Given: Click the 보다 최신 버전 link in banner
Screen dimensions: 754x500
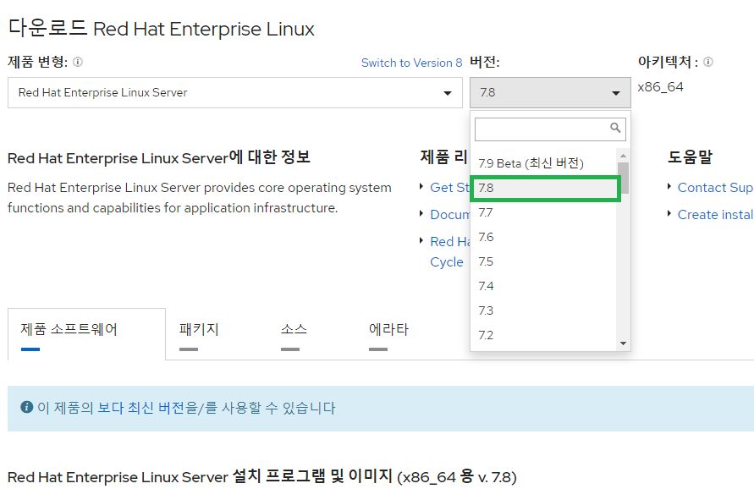Looking at the screenshot, I should point(140,408).
